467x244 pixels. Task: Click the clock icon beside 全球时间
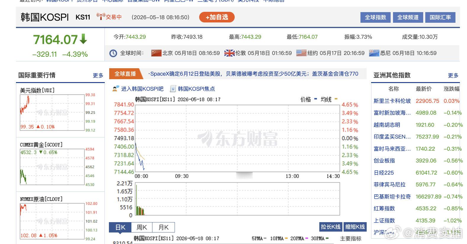[113, 53]
